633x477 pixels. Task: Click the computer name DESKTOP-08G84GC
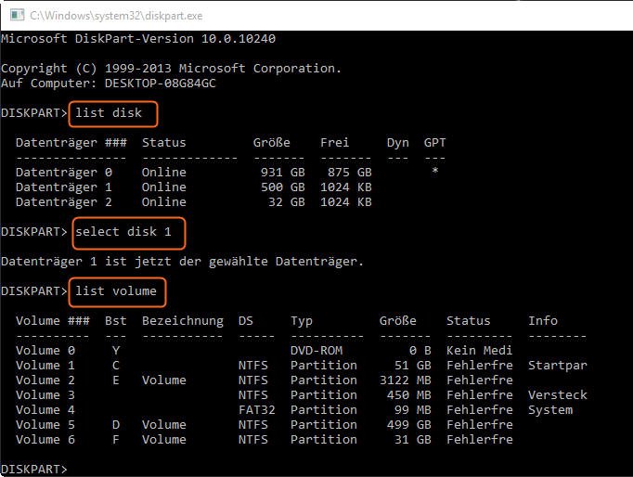point(170,84)
